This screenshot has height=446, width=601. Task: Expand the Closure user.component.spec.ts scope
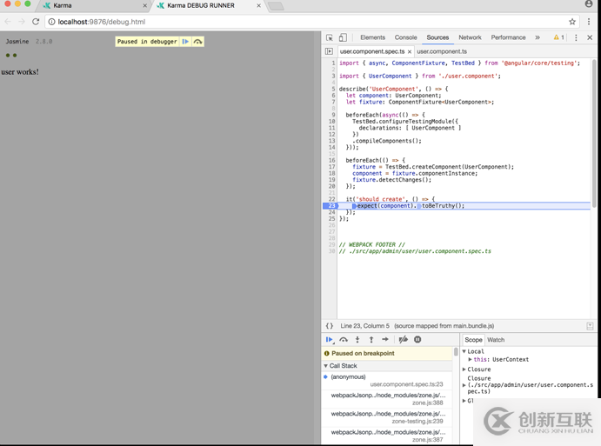point(464,385)
